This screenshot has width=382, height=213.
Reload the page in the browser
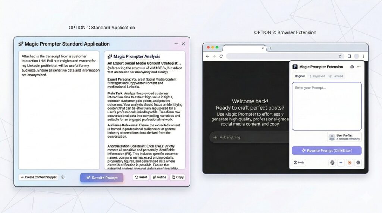[221, 56]
